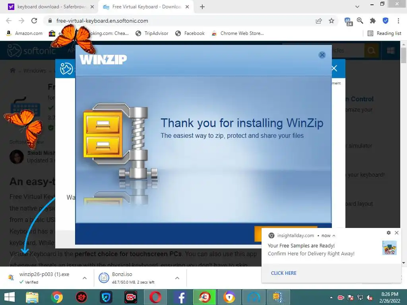Show hidden system tray icons
Image resolution: width=407 pixels, height=305 pixels.
coord(331,297)
